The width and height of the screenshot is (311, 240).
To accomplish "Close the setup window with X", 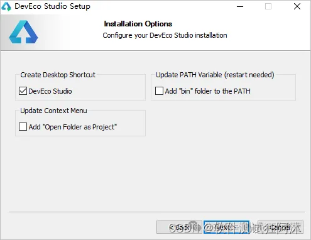I will (297, 6).
